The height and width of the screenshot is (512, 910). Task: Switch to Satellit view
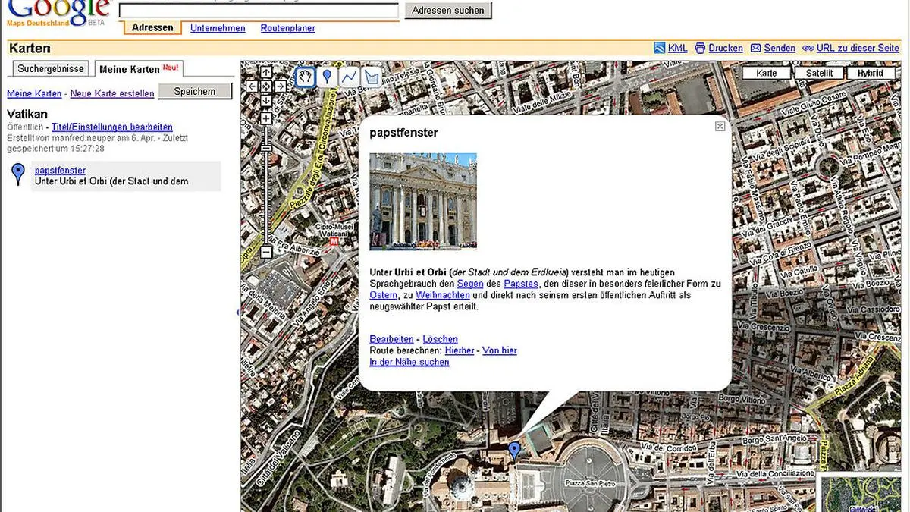818,73
